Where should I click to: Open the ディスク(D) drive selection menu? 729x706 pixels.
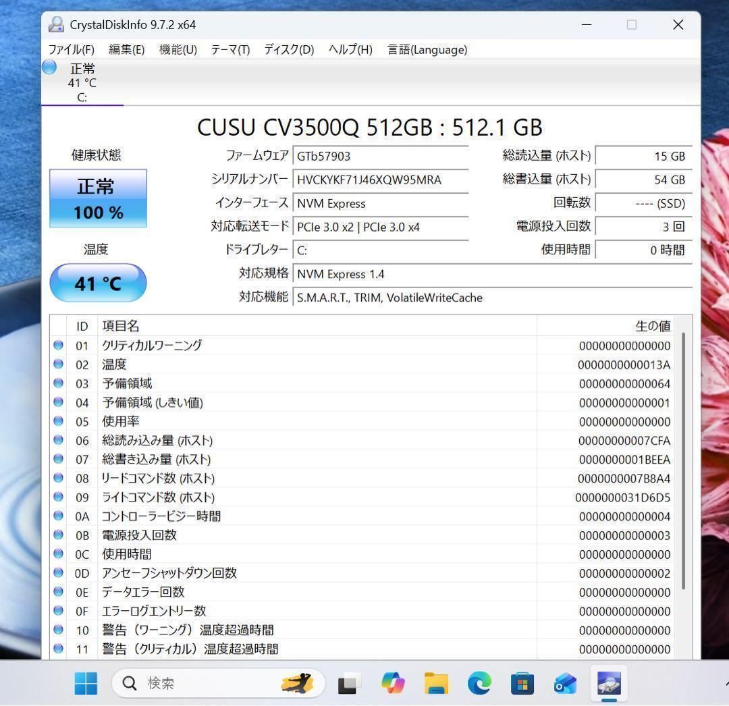pyautogui.click(x=288, y=49)
